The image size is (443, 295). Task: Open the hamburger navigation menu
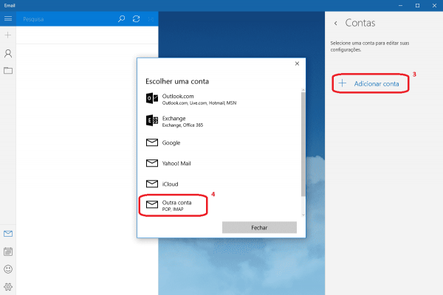8,18
